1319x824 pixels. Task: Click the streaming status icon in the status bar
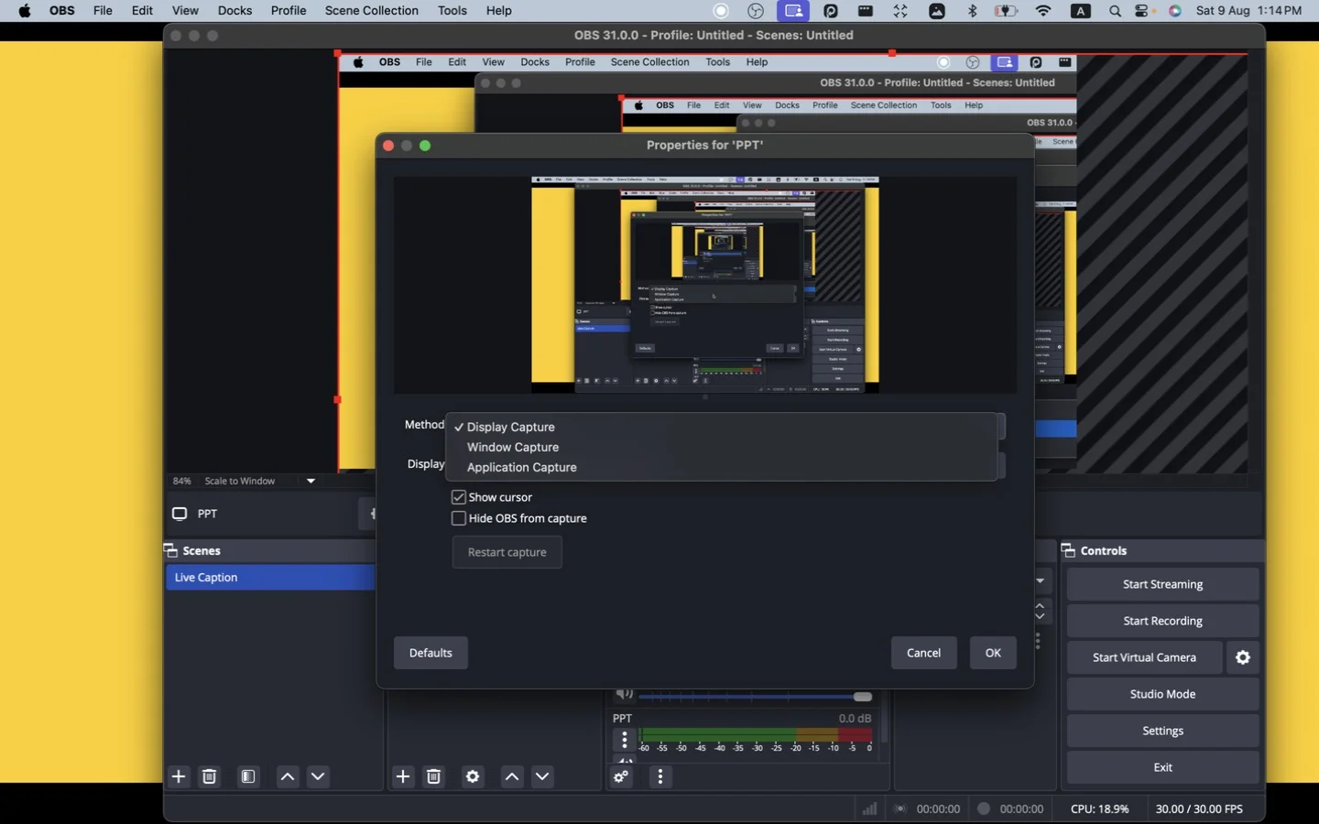pos(900,808)
